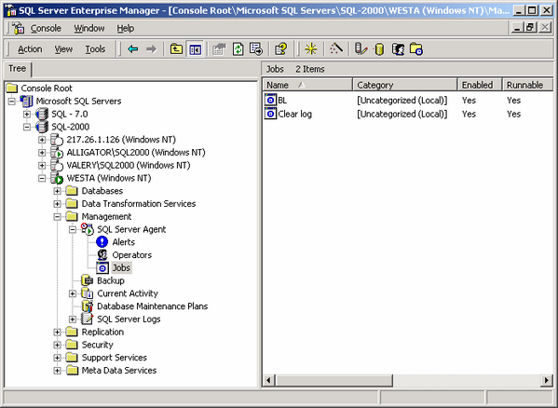Expand the SQL Server Logs node

pos(73,320)
